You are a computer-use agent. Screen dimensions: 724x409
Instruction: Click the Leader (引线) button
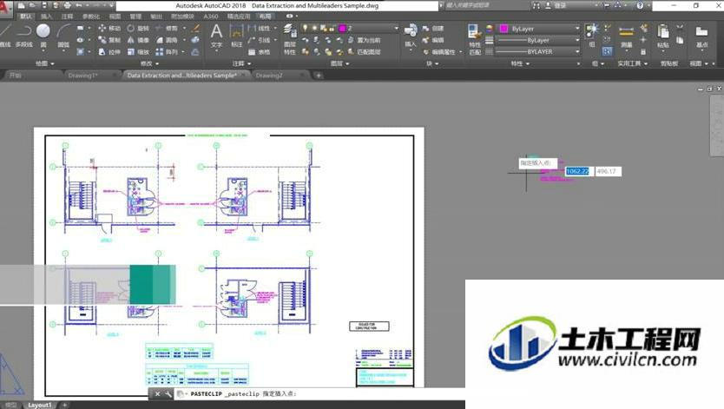(259, 40)
